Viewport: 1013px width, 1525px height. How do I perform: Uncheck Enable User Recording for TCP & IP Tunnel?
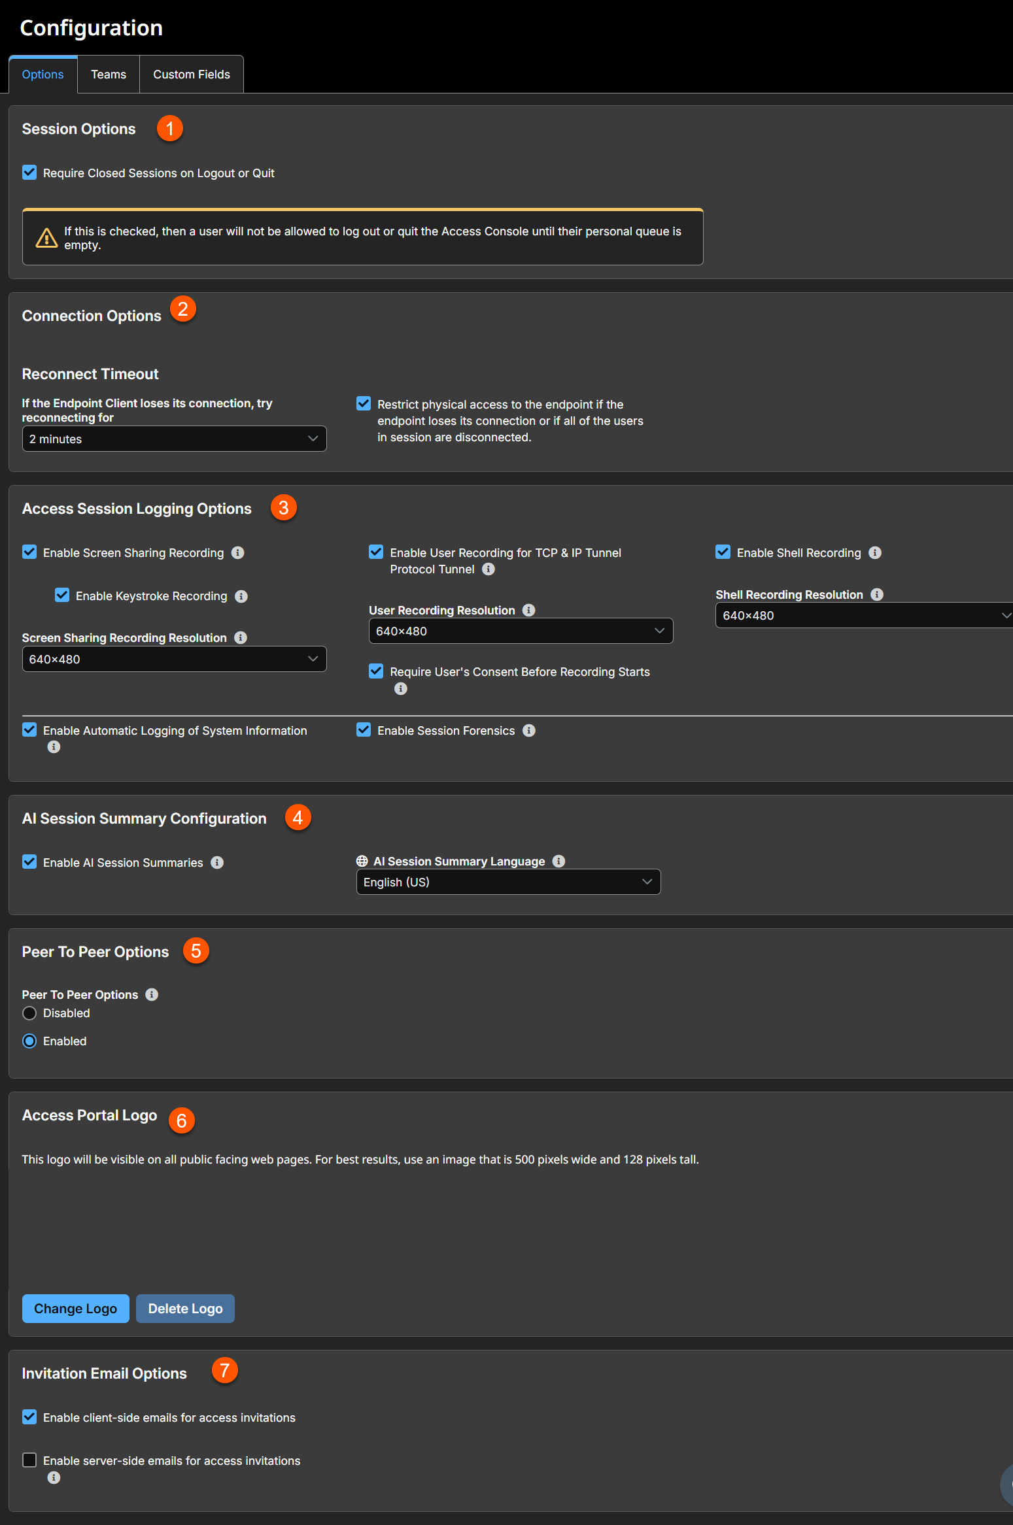tap(376, 552)
